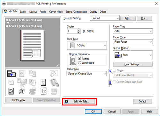Select the Portrait orientation radio button
The image size is (160, 116).
click(80, 59)
